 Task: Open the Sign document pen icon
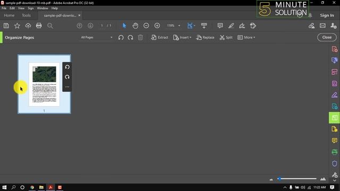pyautogui.click(x=242, y=26)
